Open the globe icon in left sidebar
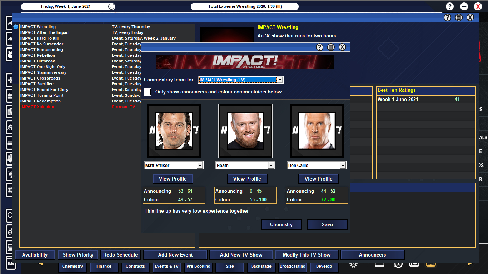The height and width of the screenshot is (274, 488). (9, 189)
